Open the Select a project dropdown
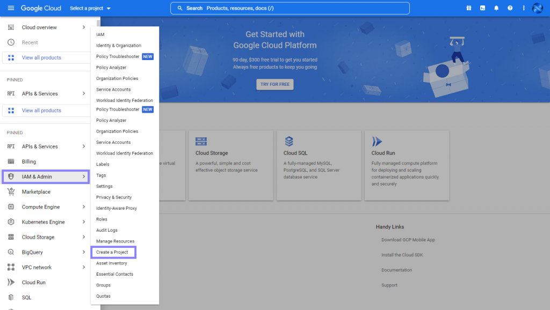 pyautogui.click(x=90, y=8)
